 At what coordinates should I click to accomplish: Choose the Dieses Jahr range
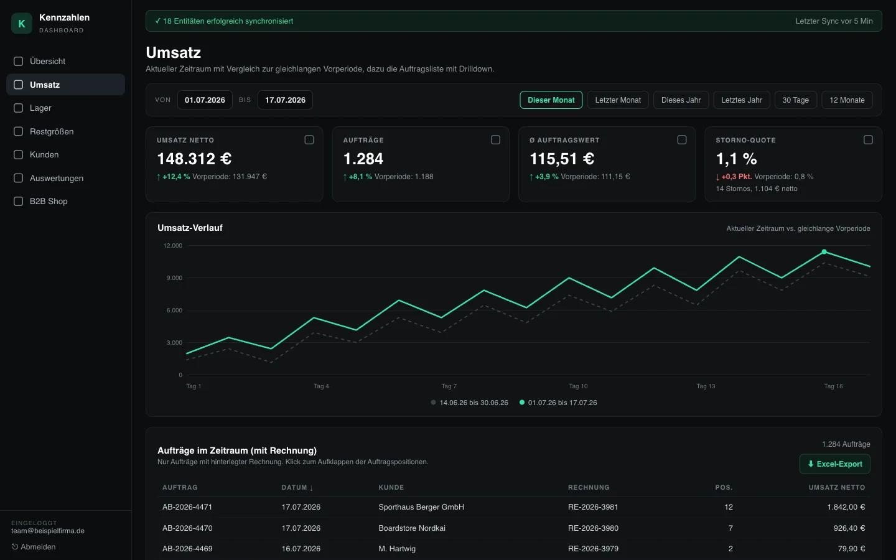(681, 100)
